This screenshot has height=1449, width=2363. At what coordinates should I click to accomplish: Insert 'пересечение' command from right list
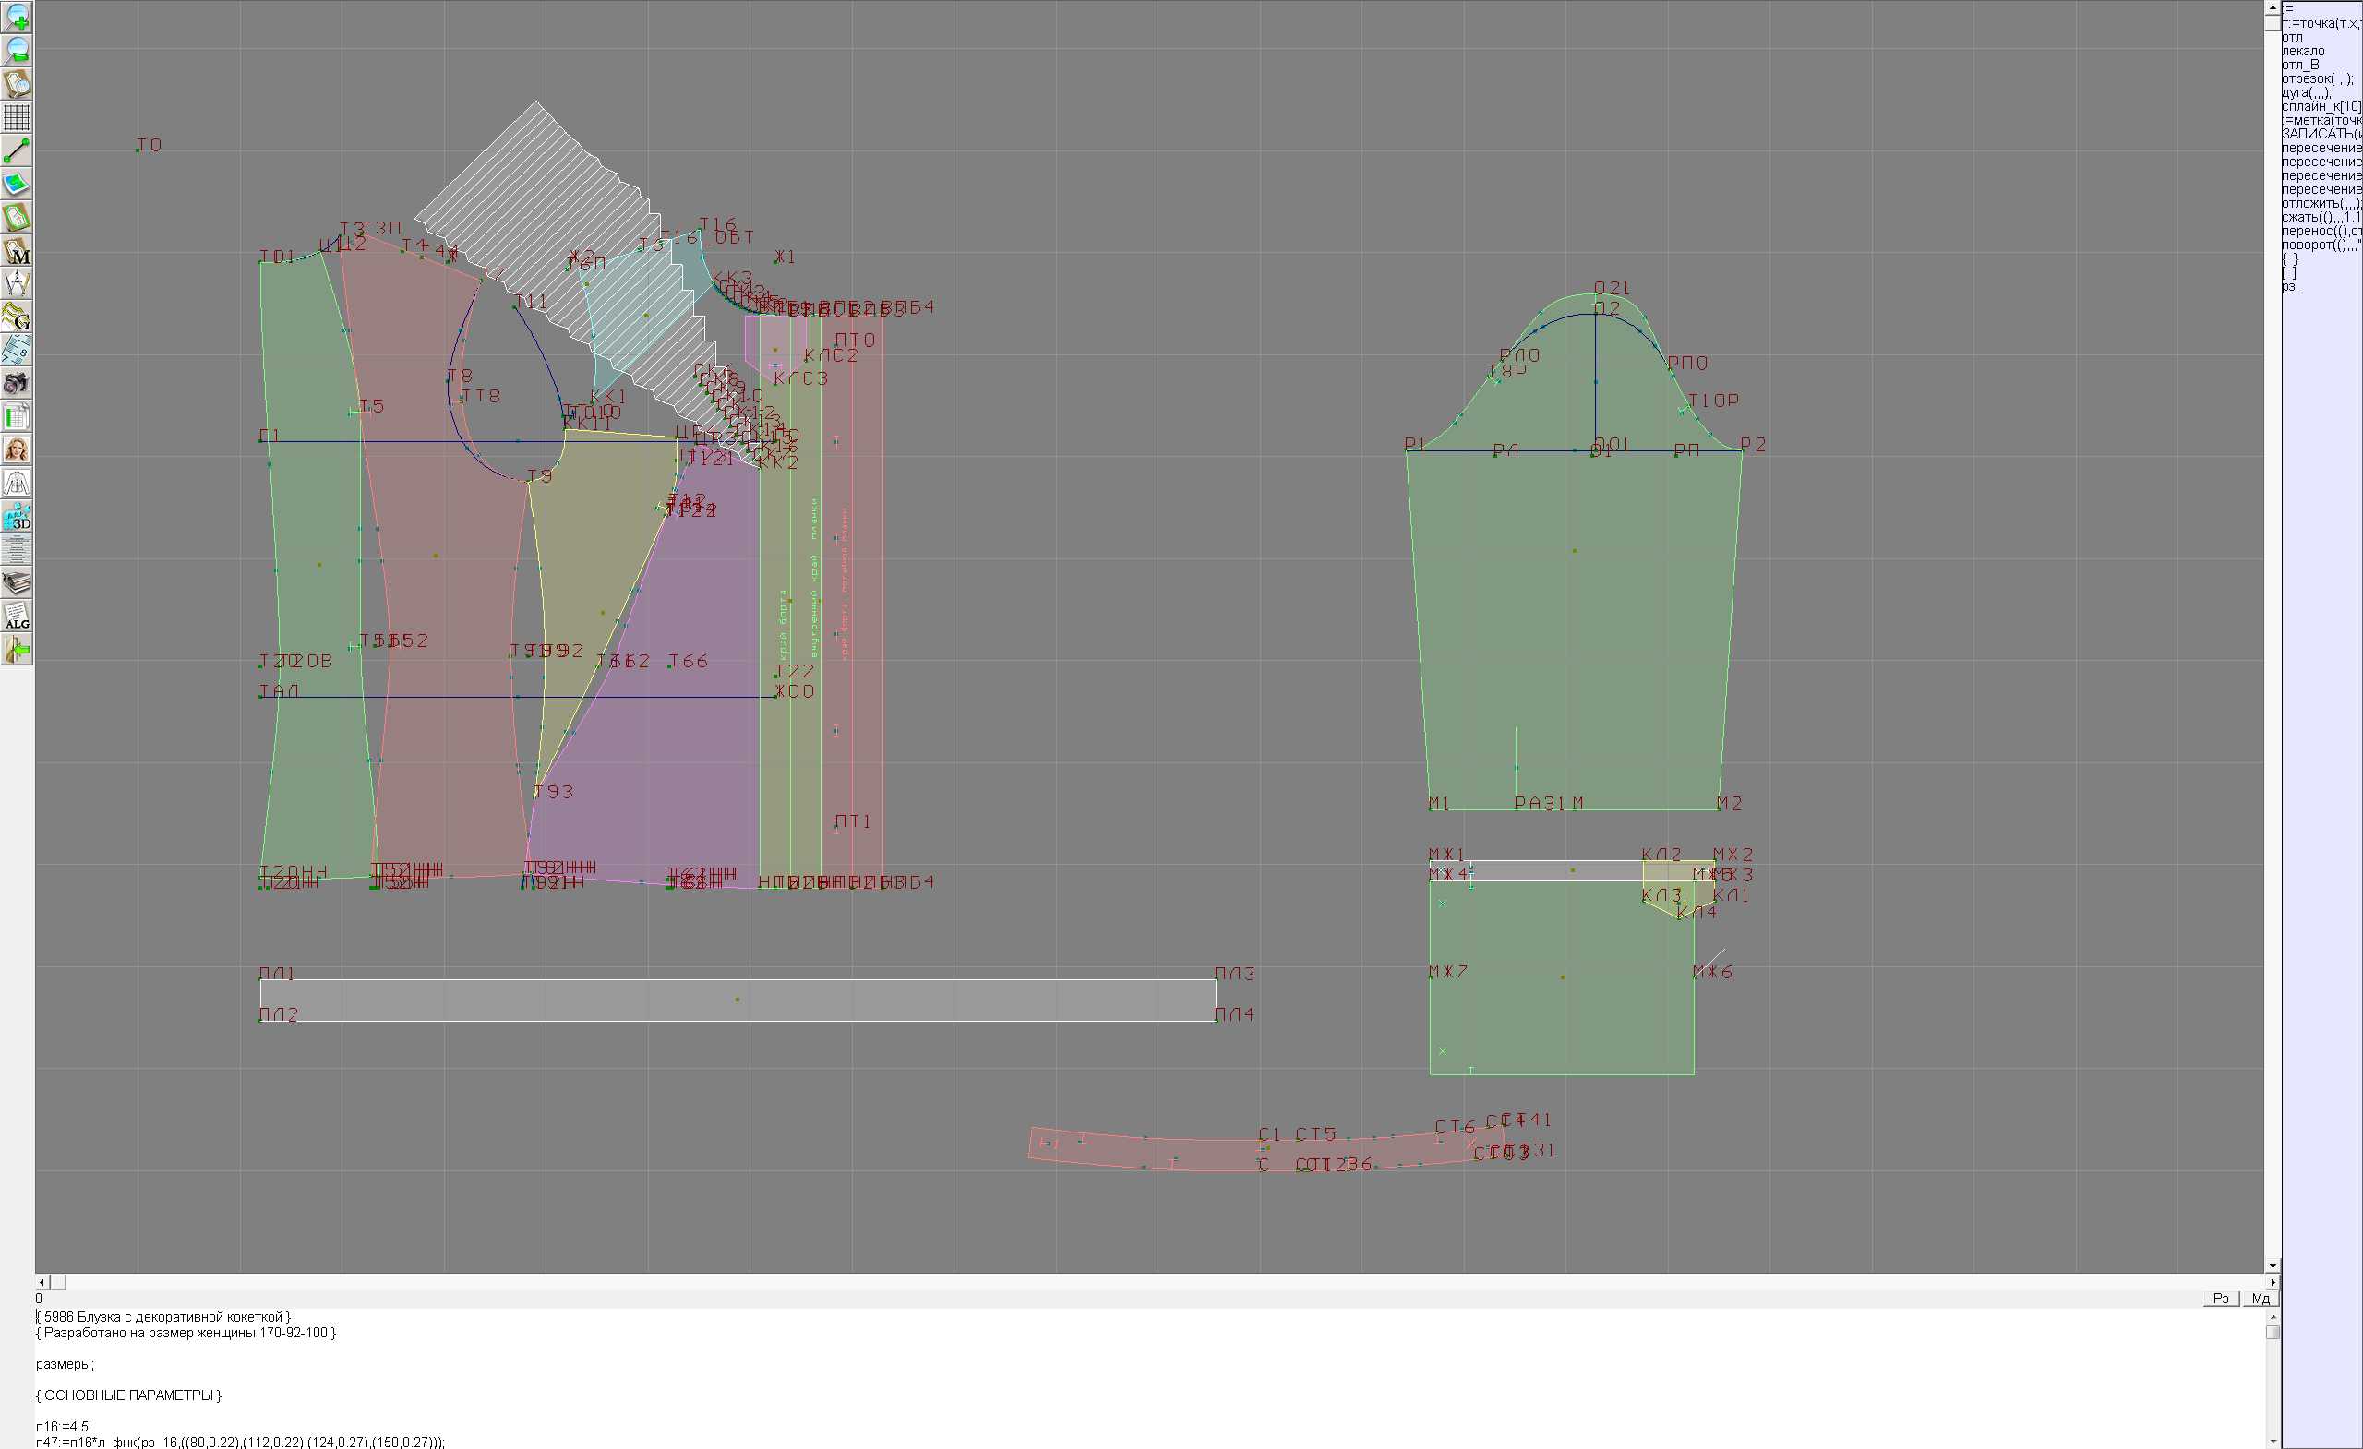click(x=2321, y=148)
